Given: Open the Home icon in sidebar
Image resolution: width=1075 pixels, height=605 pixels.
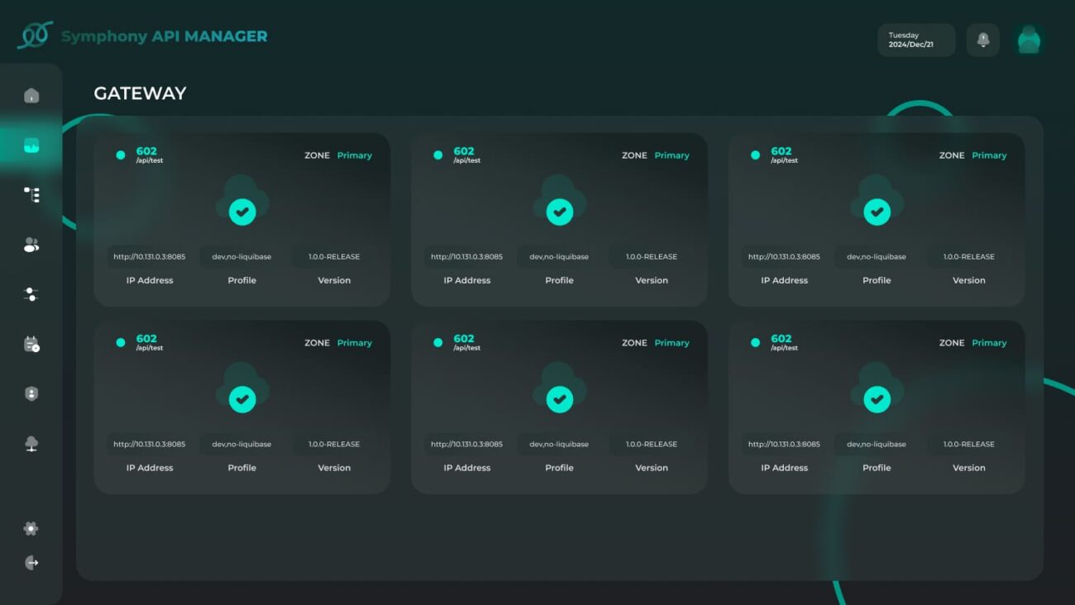Looking at the screenshot, I should pyautogui.click(x=31, y=96).
